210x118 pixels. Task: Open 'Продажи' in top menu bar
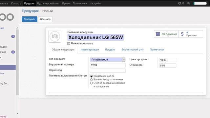point(29,3)
